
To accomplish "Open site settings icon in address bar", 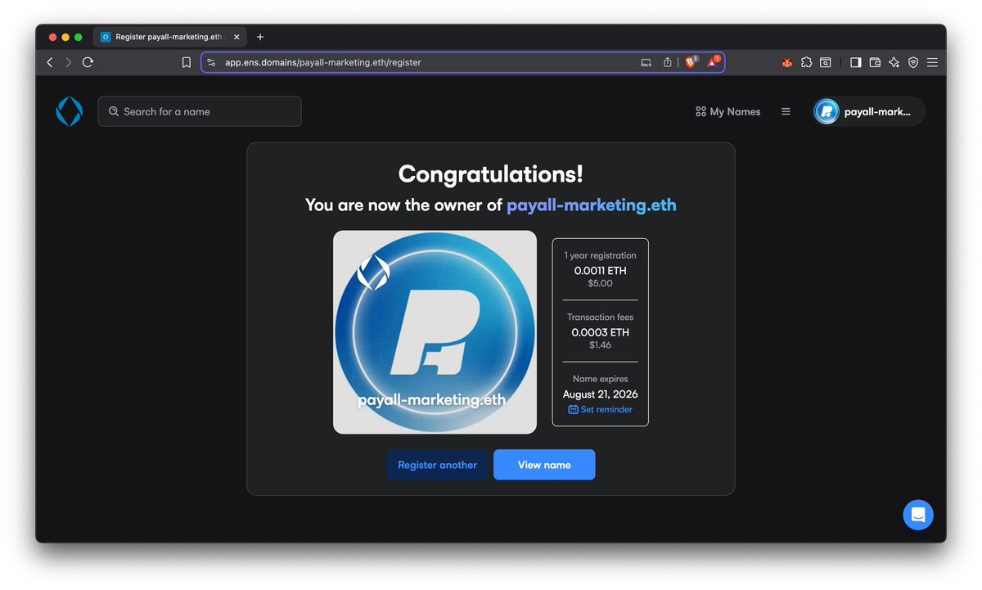I will [211, 62].
